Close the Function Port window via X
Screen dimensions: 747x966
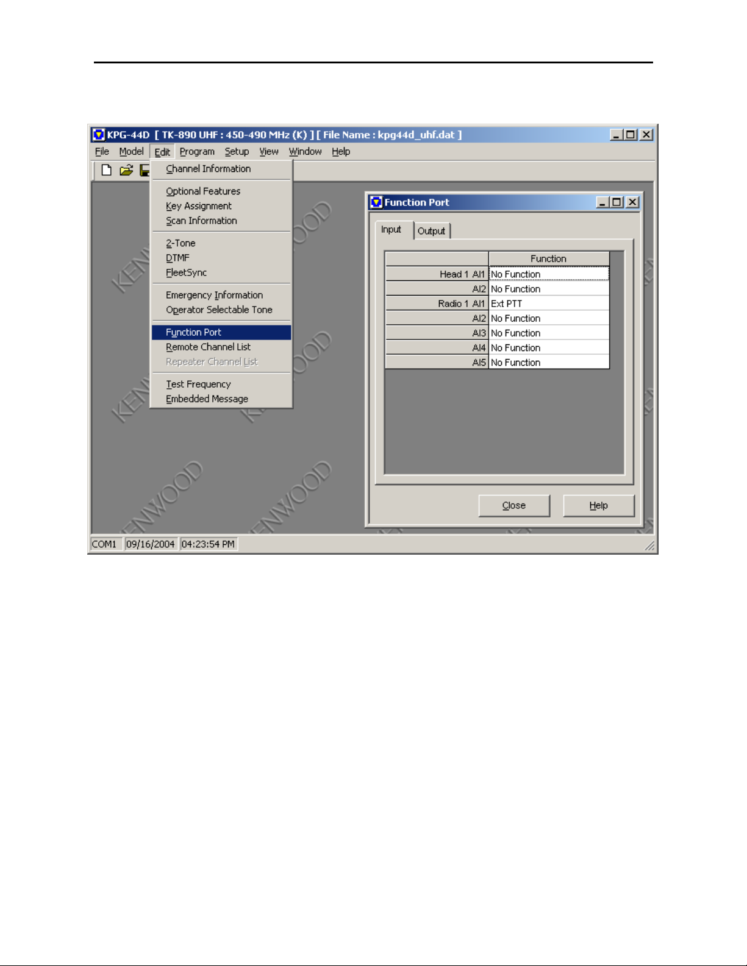click(x=633, y=202)
